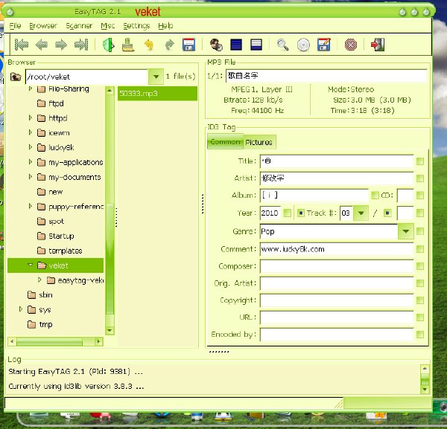The image size is (447, 429).
Task: Expand the icewm folder
Action: pyautogui.click(x=31, y=132)
